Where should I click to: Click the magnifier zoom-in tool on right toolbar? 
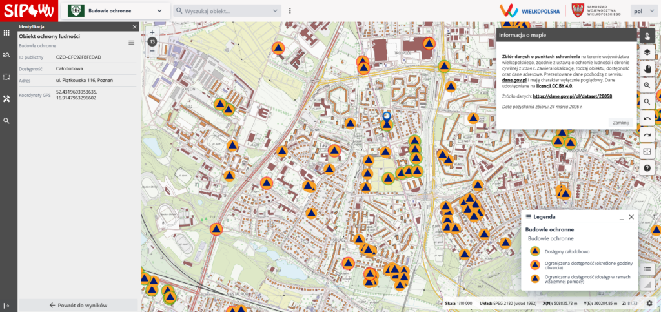point(647,85)
